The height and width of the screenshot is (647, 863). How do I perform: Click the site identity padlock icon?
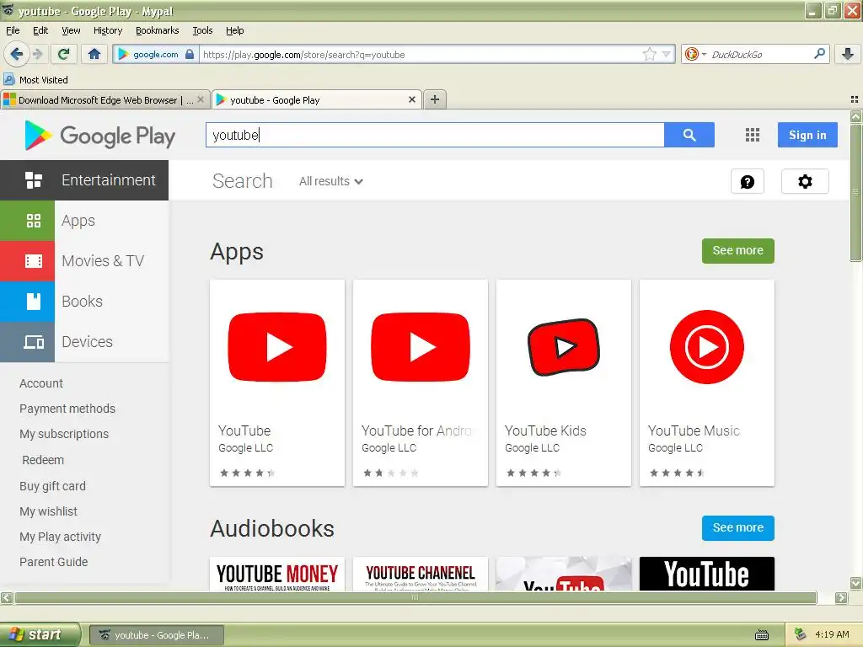tap(190, 54)
